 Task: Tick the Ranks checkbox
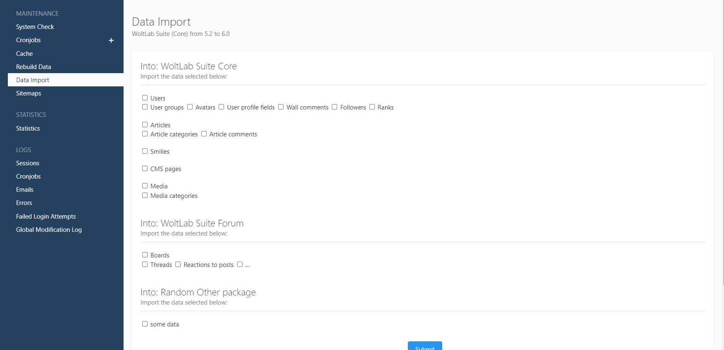372,107
